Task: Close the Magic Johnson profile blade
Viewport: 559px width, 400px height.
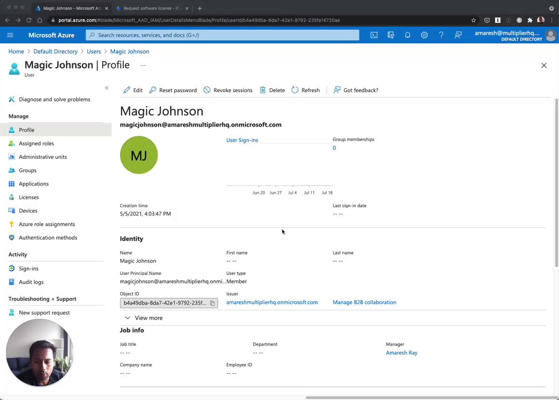Action: click(x=543, y=65)
